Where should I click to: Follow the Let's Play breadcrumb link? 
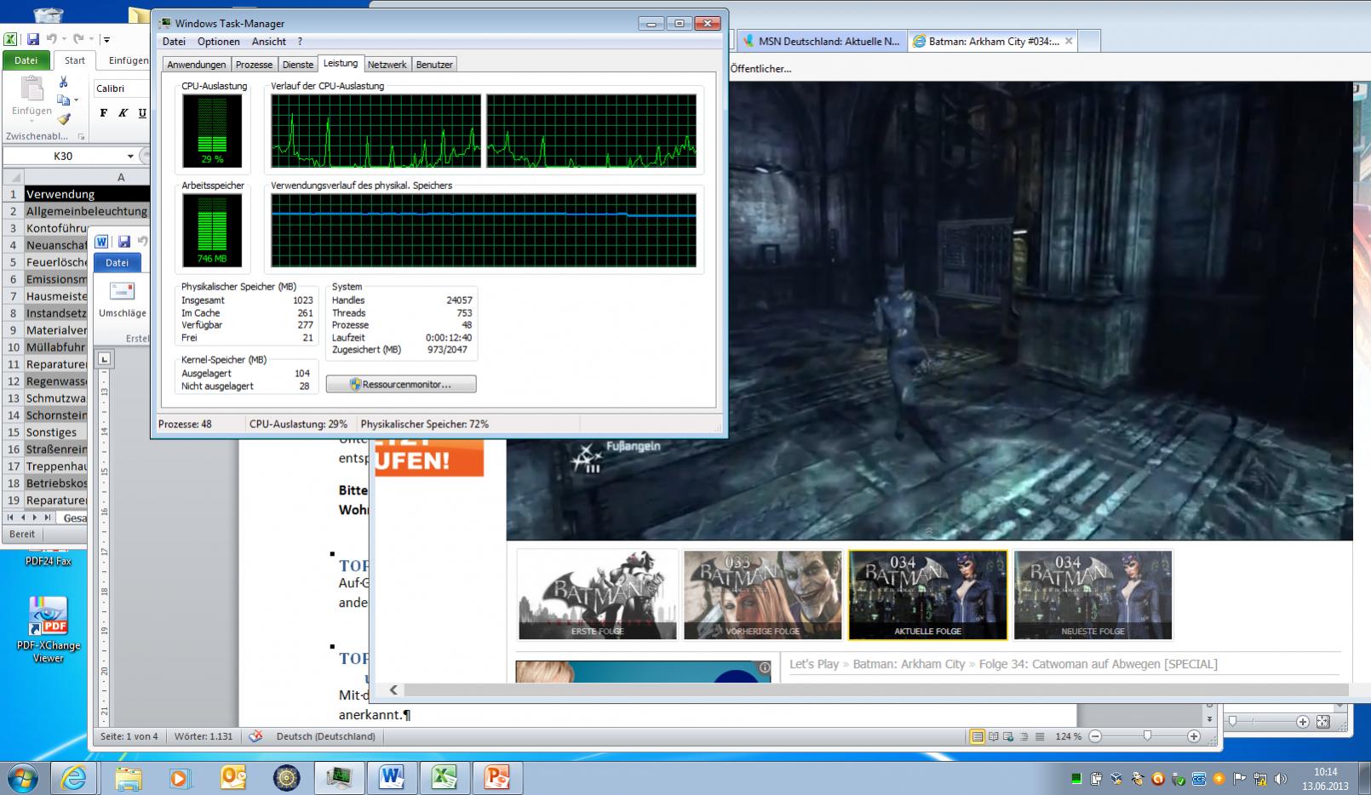click(x=814, y=664)
